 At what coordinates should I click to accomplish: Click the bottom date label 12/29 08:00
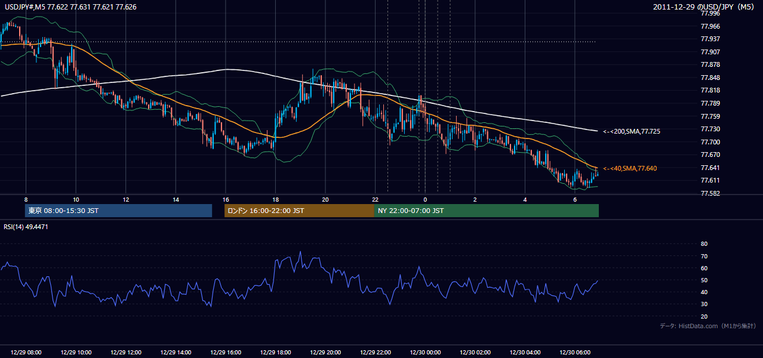tap(26, 353)
